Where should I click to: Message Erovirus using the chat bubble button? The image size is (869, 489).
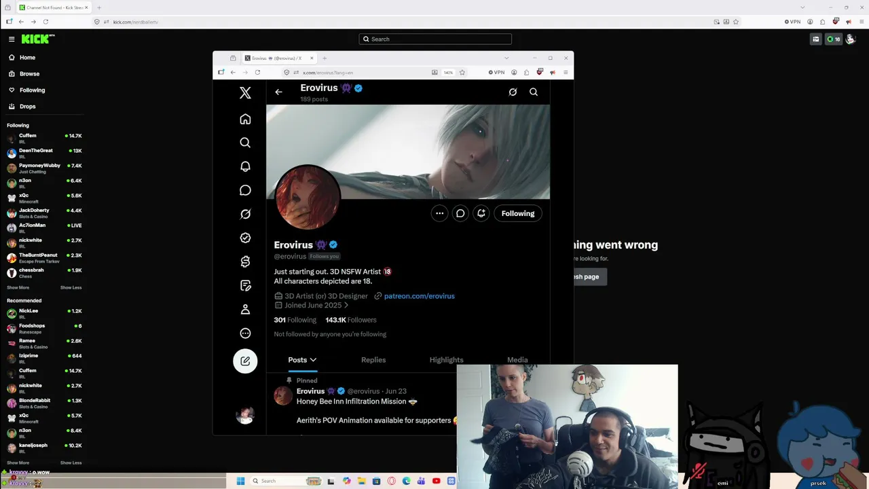pyautogui.click(x=460, y=213)
